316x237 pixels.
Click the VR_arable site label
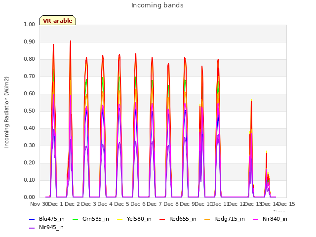click(x=58, y=21)
